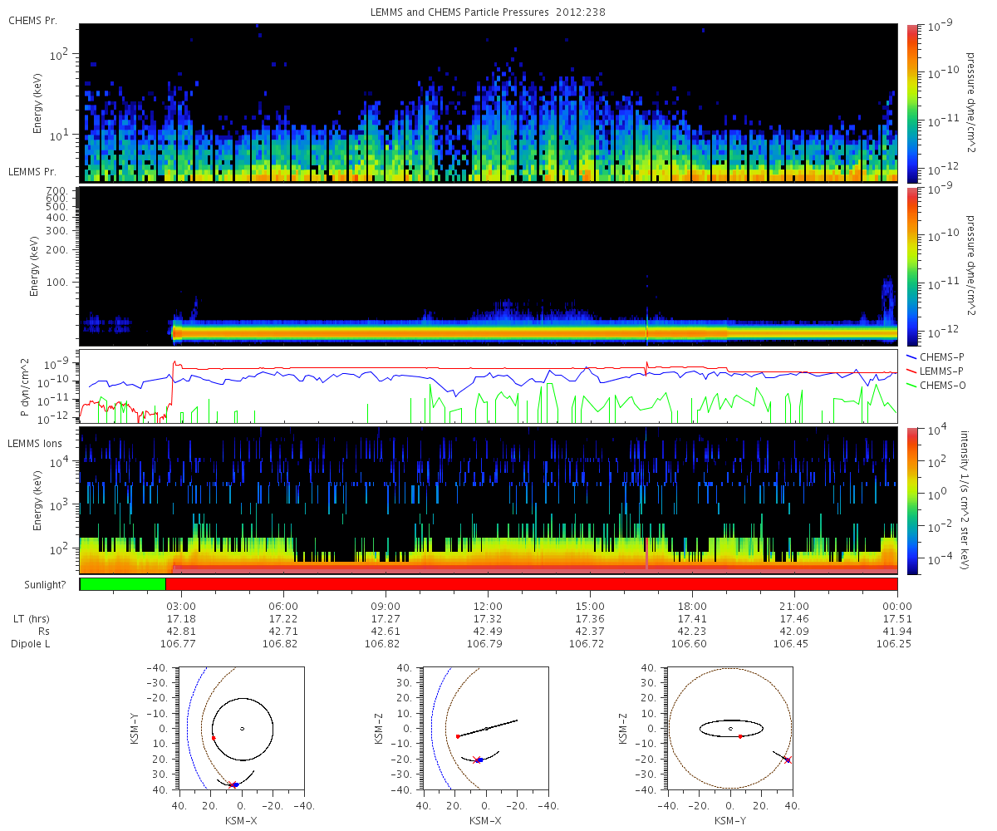Click the 21:00 time tick label
The width and height of the screenshot is (997, 831).
point(795,606)
